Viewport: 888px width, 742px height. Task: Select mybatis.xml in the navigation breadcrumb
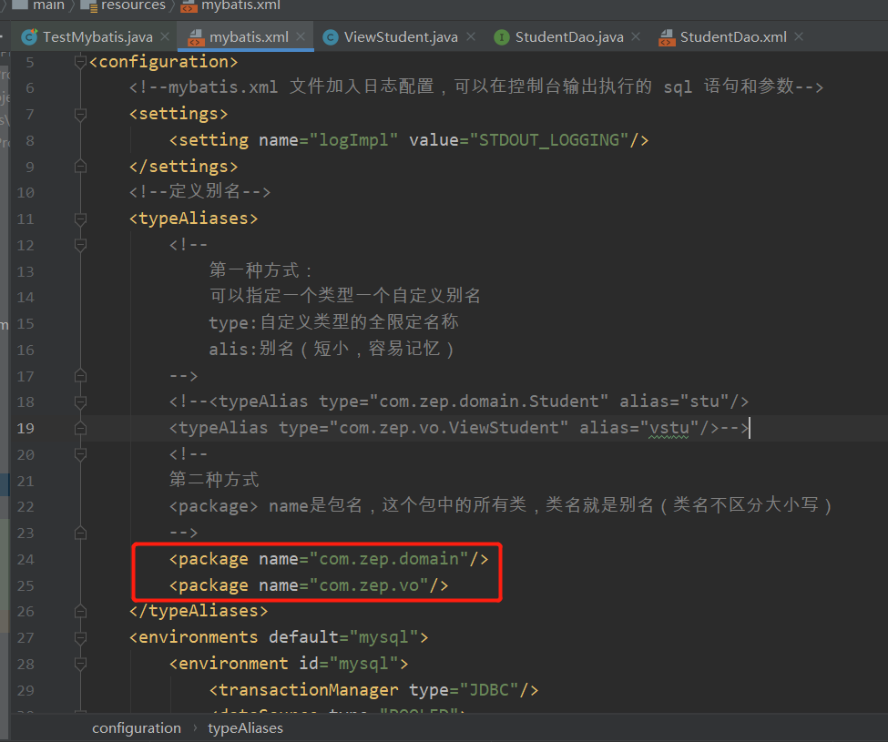coord(240,5)
